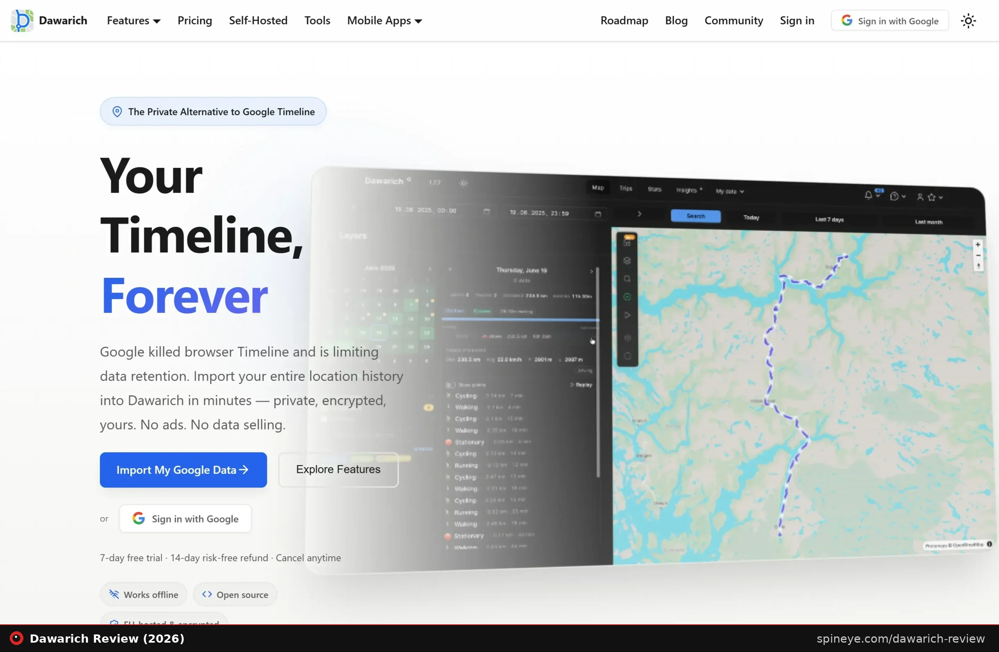Click the play triangle icon in map toolbar

pos(627,314)
